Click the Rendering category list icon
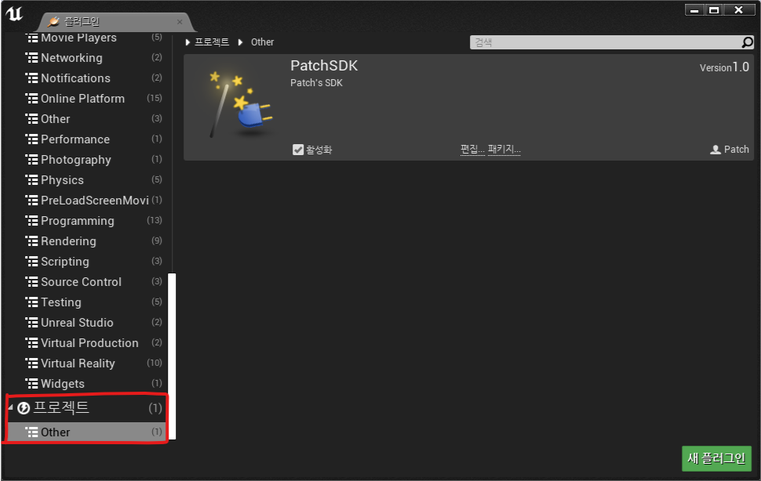The image size is (761, 481). (x=31, y=240)
